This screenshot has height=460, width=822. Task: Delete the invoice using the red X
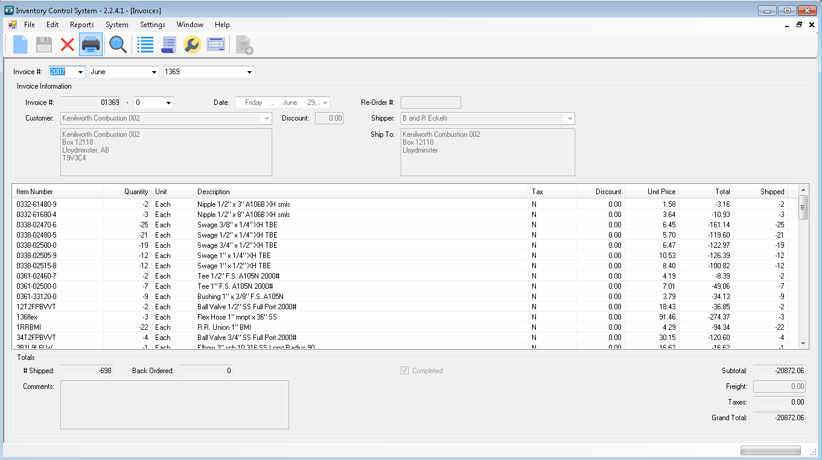[x=66, y=44]
